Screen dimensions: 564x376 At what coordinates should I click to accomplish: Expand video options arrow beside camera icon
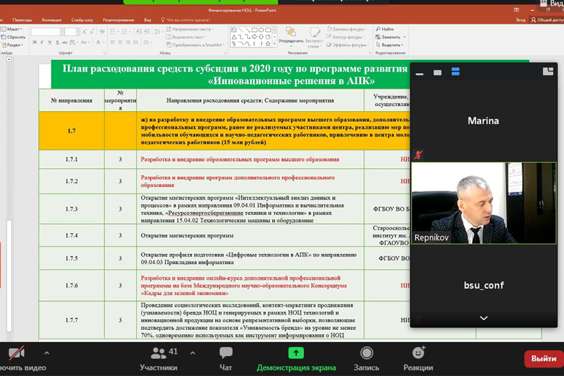tap(46, 353)
